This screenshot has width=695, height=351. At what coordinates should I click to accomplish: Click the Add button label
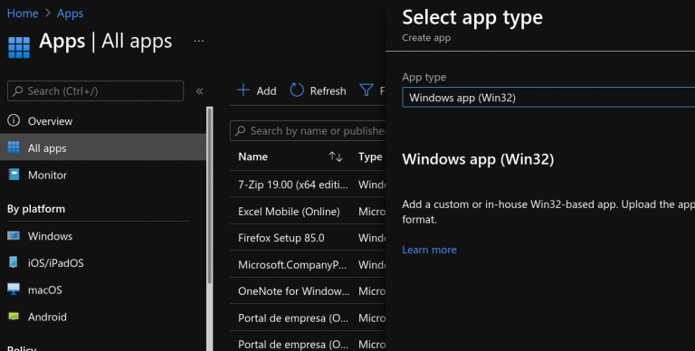tap(266, 90)
